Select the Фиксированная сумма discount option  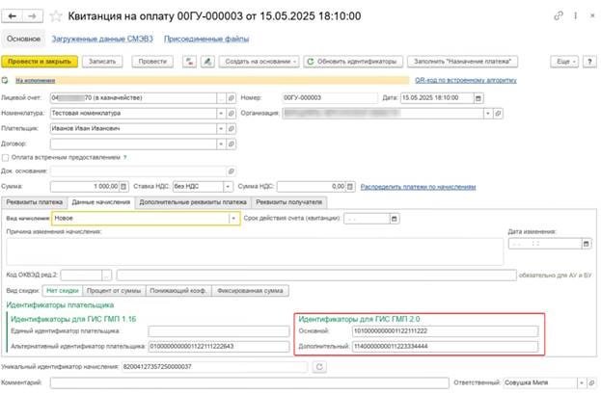pos(250,291)
